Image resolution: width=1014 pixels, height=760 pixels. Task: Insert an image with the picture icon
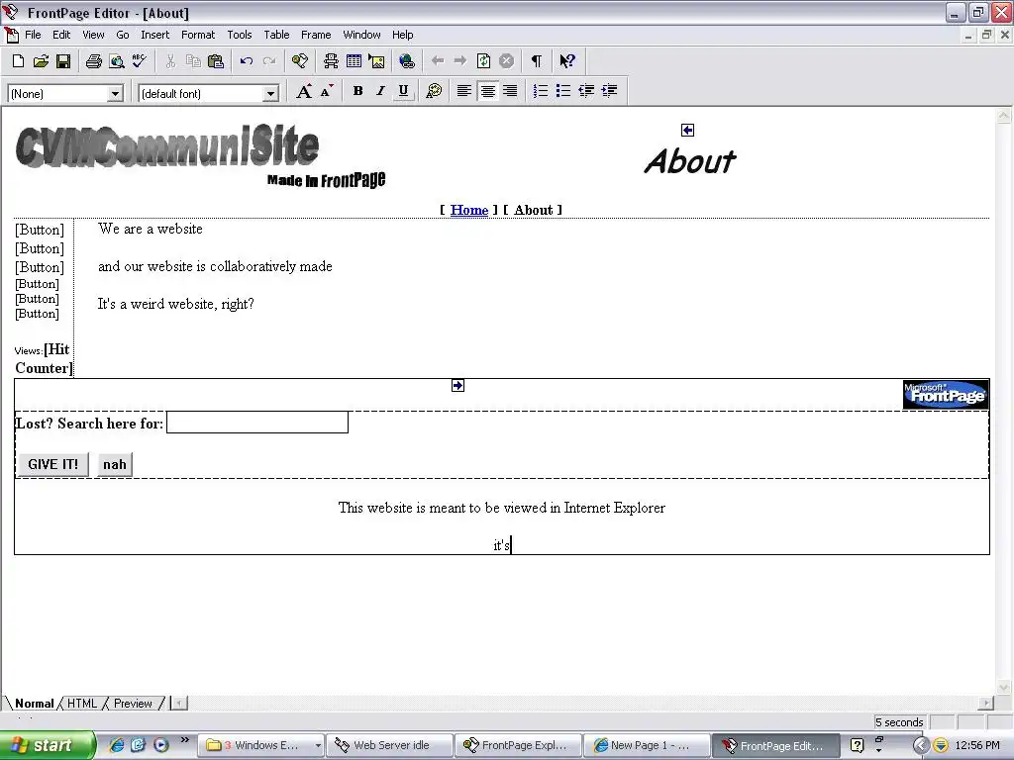tap(376, 61)
